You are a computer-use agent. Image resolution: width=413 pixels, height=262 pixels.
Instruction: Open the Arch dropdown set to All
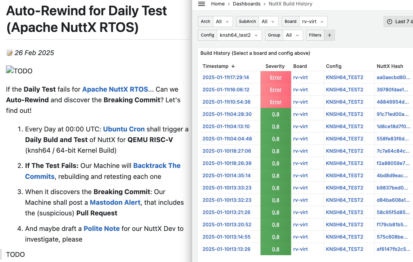(x=222, y=22)
